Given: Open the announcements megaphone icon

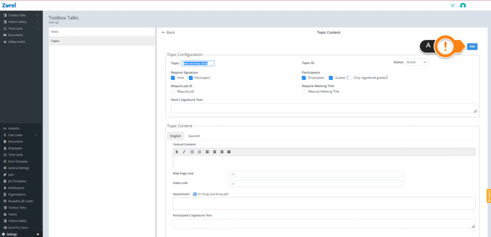Looking at the screenshot, I should pyautogui.click(x=453, y=5).
